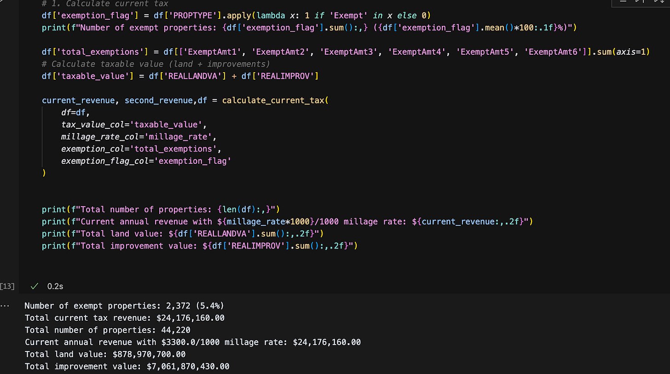Click output line 'Current annual revenue with $3300.0/1000 millage rate'

click(x=193, y=342)
